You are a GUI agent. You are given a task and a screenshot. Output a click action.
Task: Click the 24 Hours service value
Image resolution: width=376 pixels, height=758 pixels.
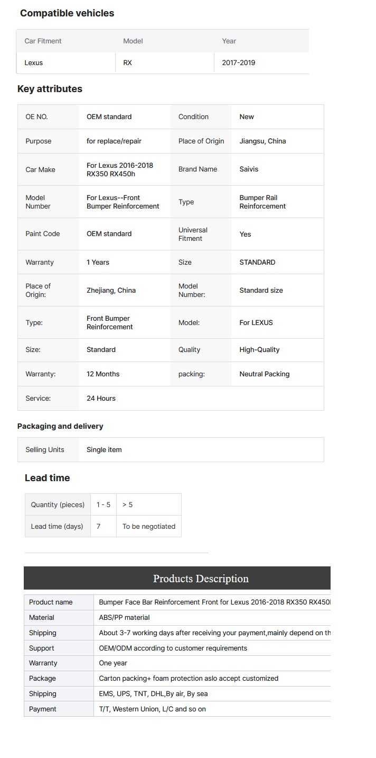click(x=101, y=398)
